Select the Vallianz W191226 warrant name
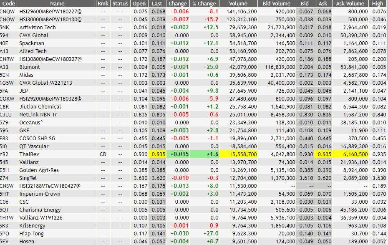 (41, 217)
